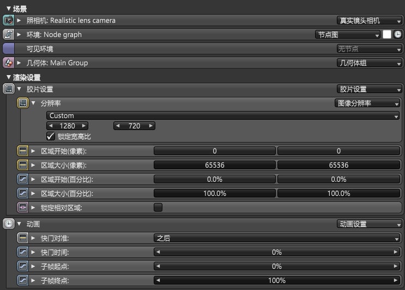Screen dimensions: 405x290
Task: Click the first 区域大小(像素) field showing 65536
Action: click(215, 165)
